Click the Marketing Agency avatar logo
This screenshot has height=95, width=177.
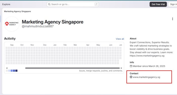pyautogui.click(x=12, y=24)
